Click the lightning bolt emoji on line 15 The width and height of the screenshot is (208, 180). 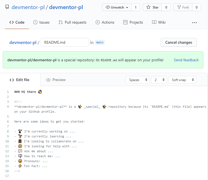20,166
